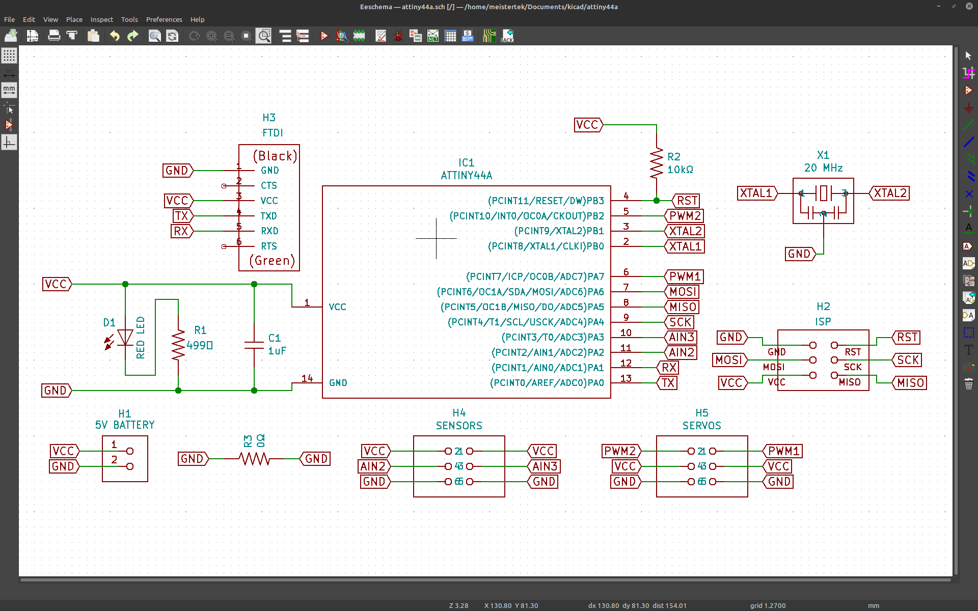Open Pcbnew to layout board
Screen dimensions: 978x611
[489, 36]
